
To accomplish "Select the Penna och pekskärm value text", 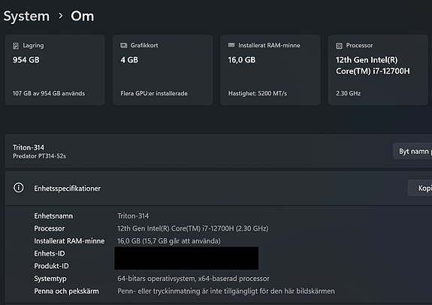I will pyautogui.click(x=226, y=291).
